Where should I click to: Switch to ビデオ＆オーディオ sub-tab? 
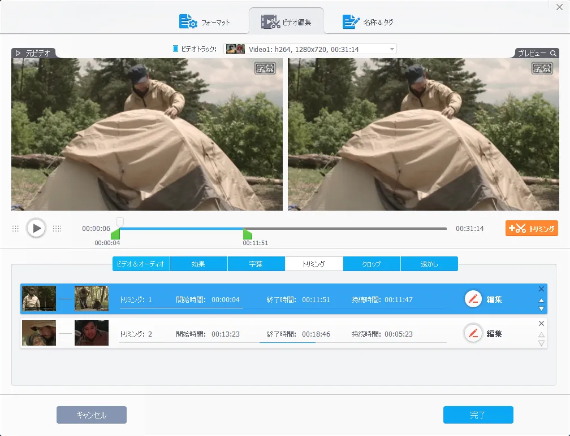click(x=141, y=264)
